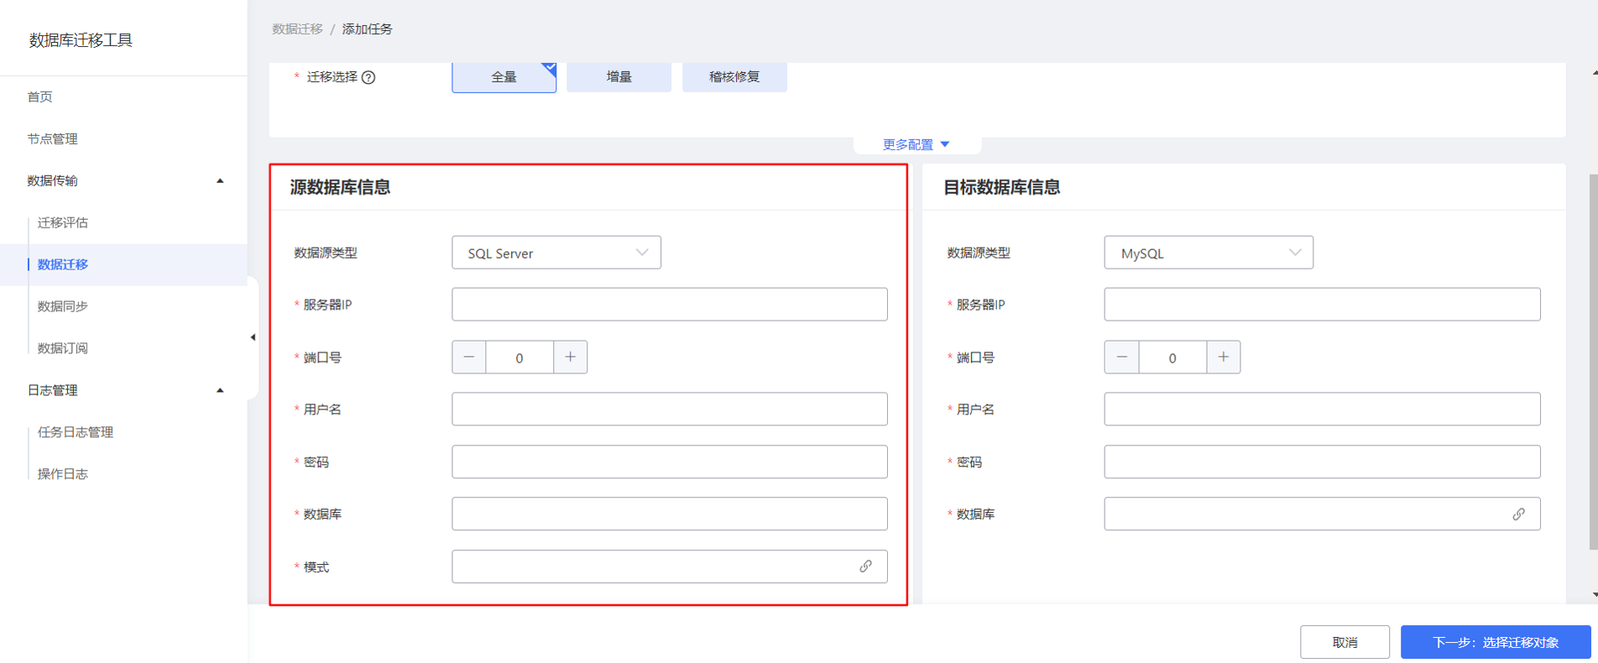Click the page's vertical scrollbar
Image resolution: width=1598 pixels, height=663 pixels.
pos(1593,363)
